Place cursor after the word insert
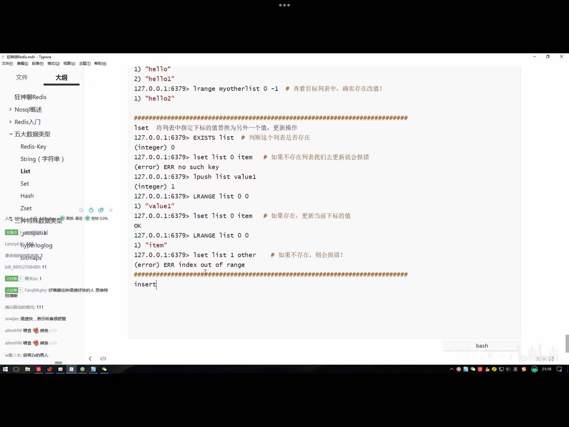The height and width of the screenshot is (427, 569). (x=156, y=284)
